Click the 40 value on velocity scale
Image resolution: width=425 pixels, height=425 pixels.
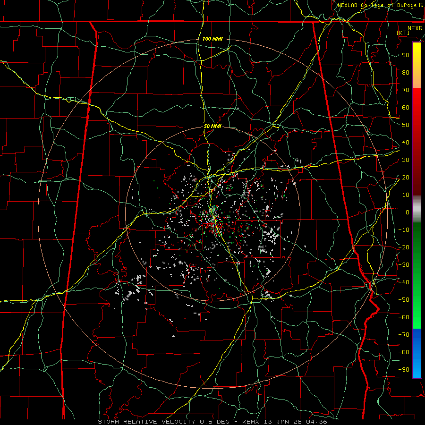click(x=406, y=142)
